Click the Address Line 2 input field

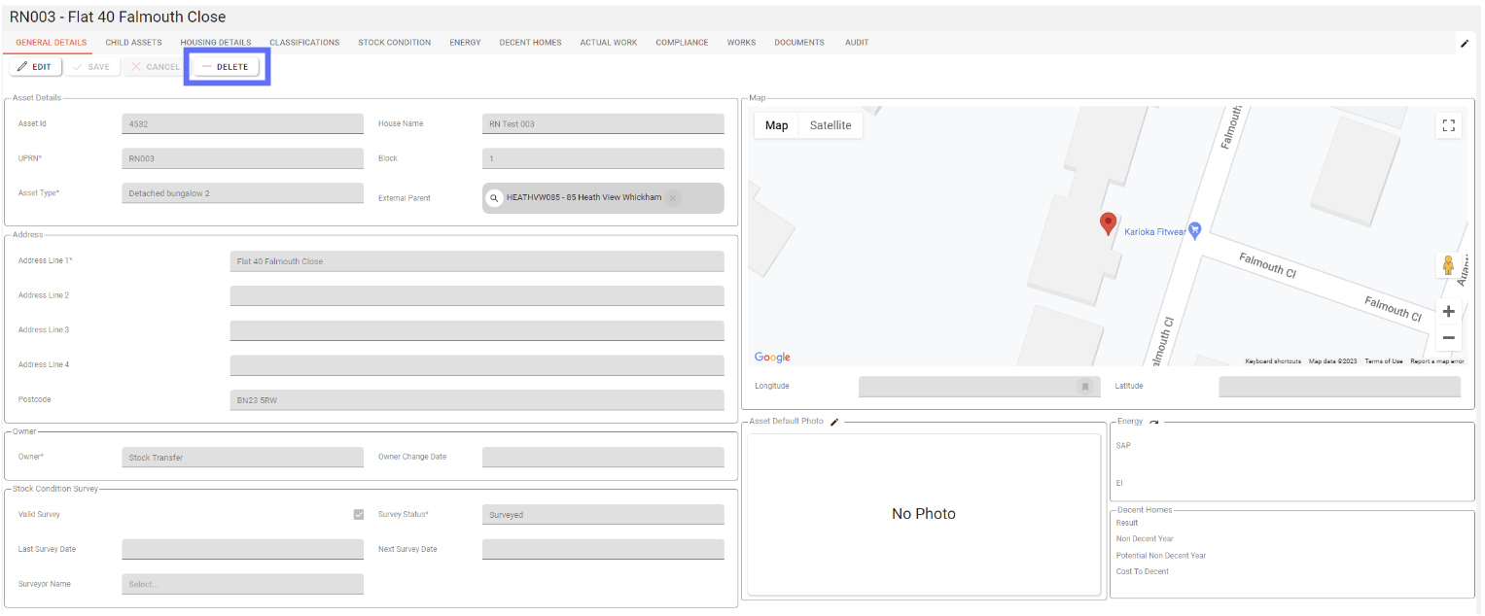click(477, 295)
